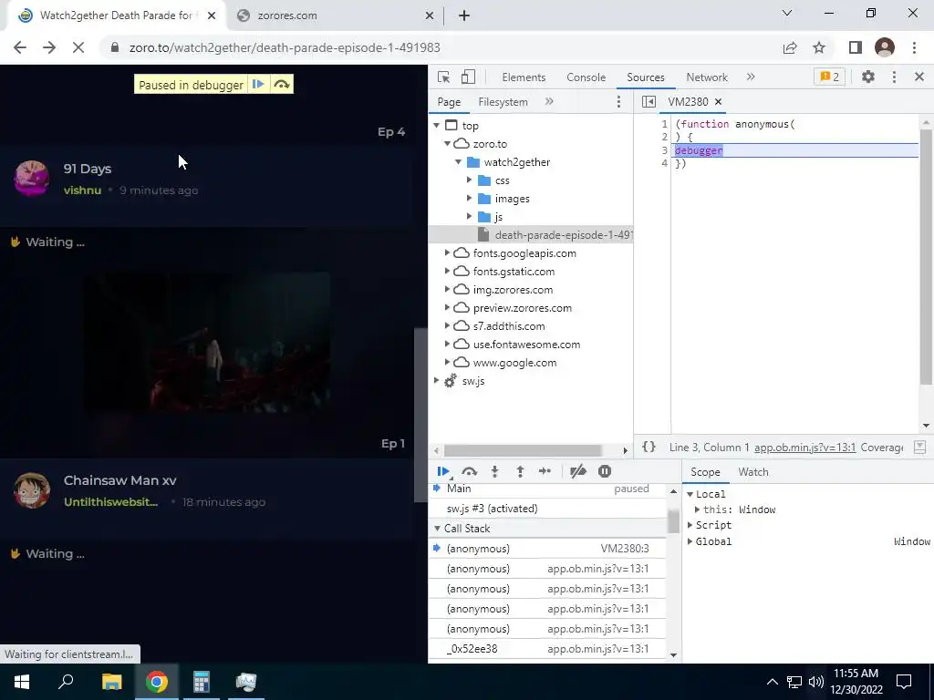Collapse the Call Stack section
934x700 pixels.
point(437,529)
